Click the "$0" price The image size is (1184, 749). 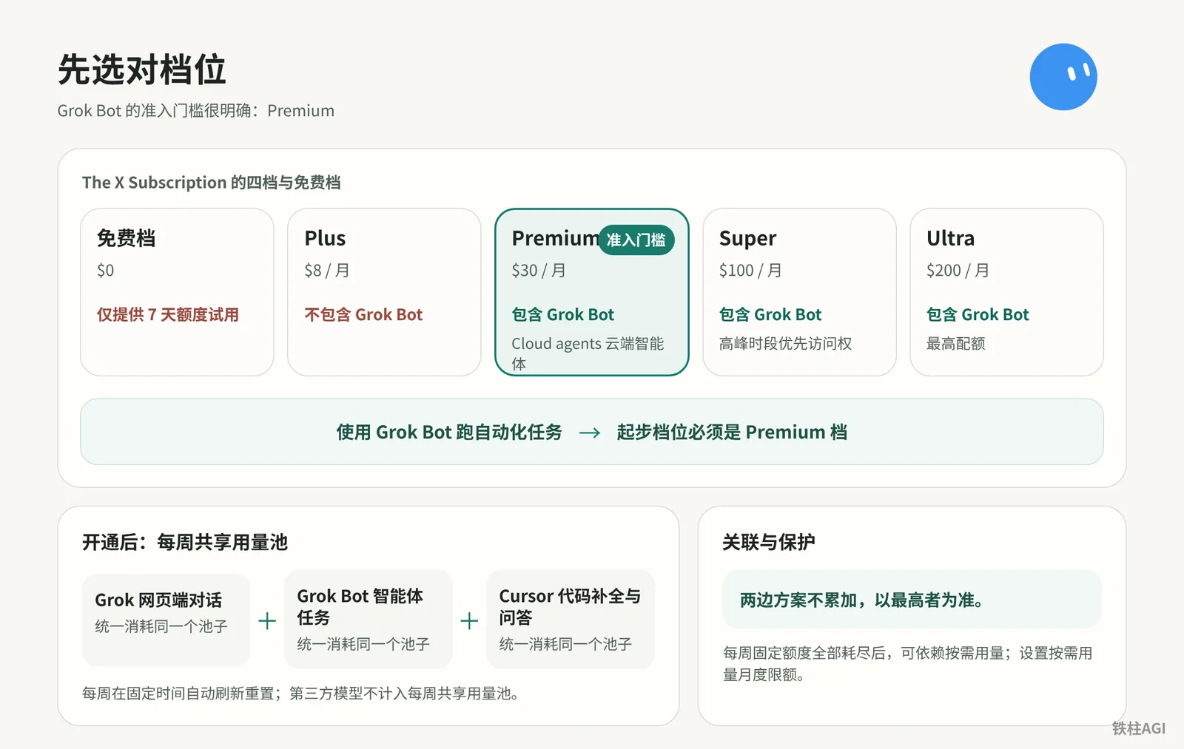click(106, 271)
